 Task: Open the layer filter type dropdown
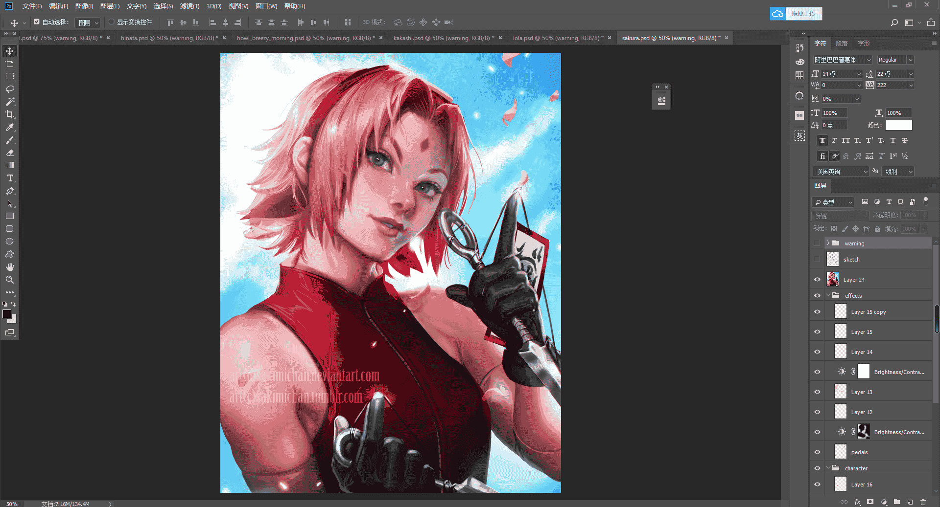pyautogui.click(x=833, y=202)
